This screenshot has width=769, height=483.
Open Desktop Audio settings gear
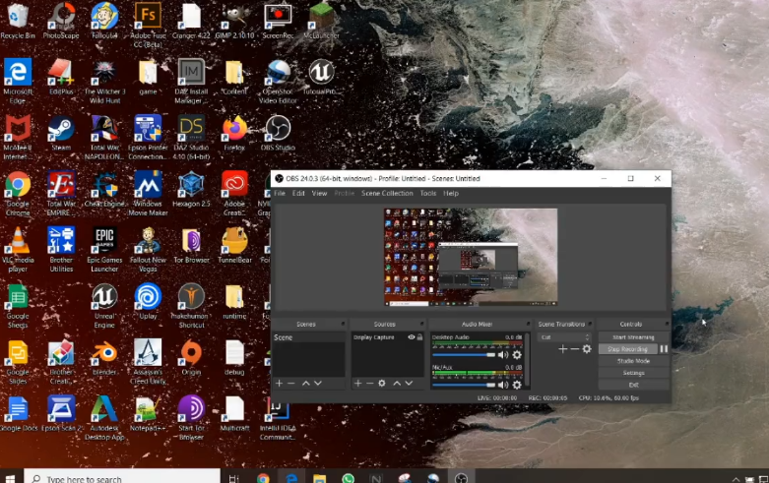coord(517,355)
